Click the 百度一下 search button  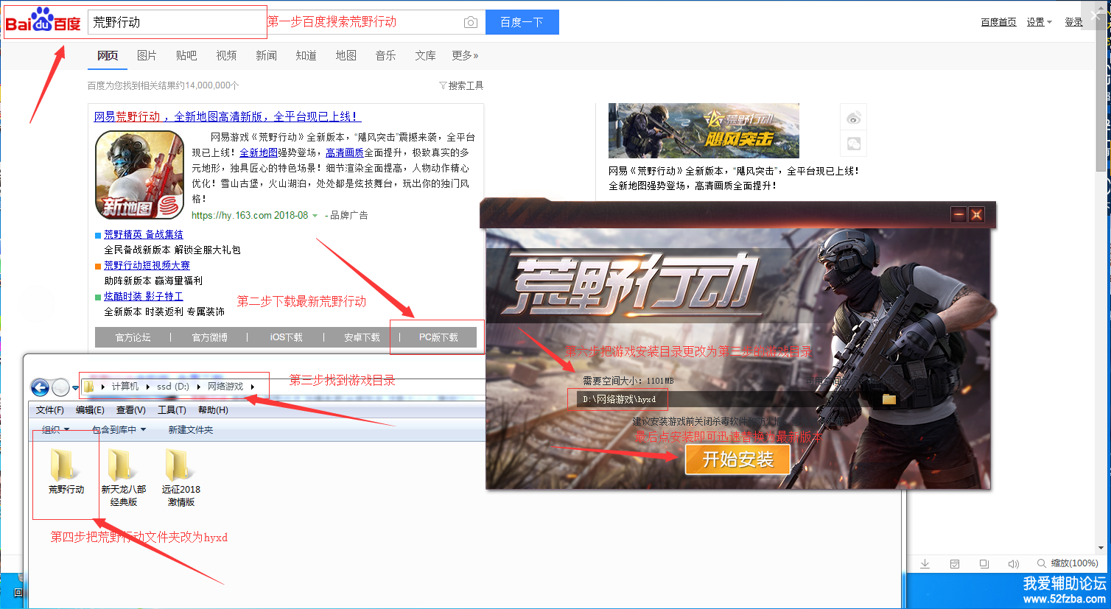click(522, 22)
